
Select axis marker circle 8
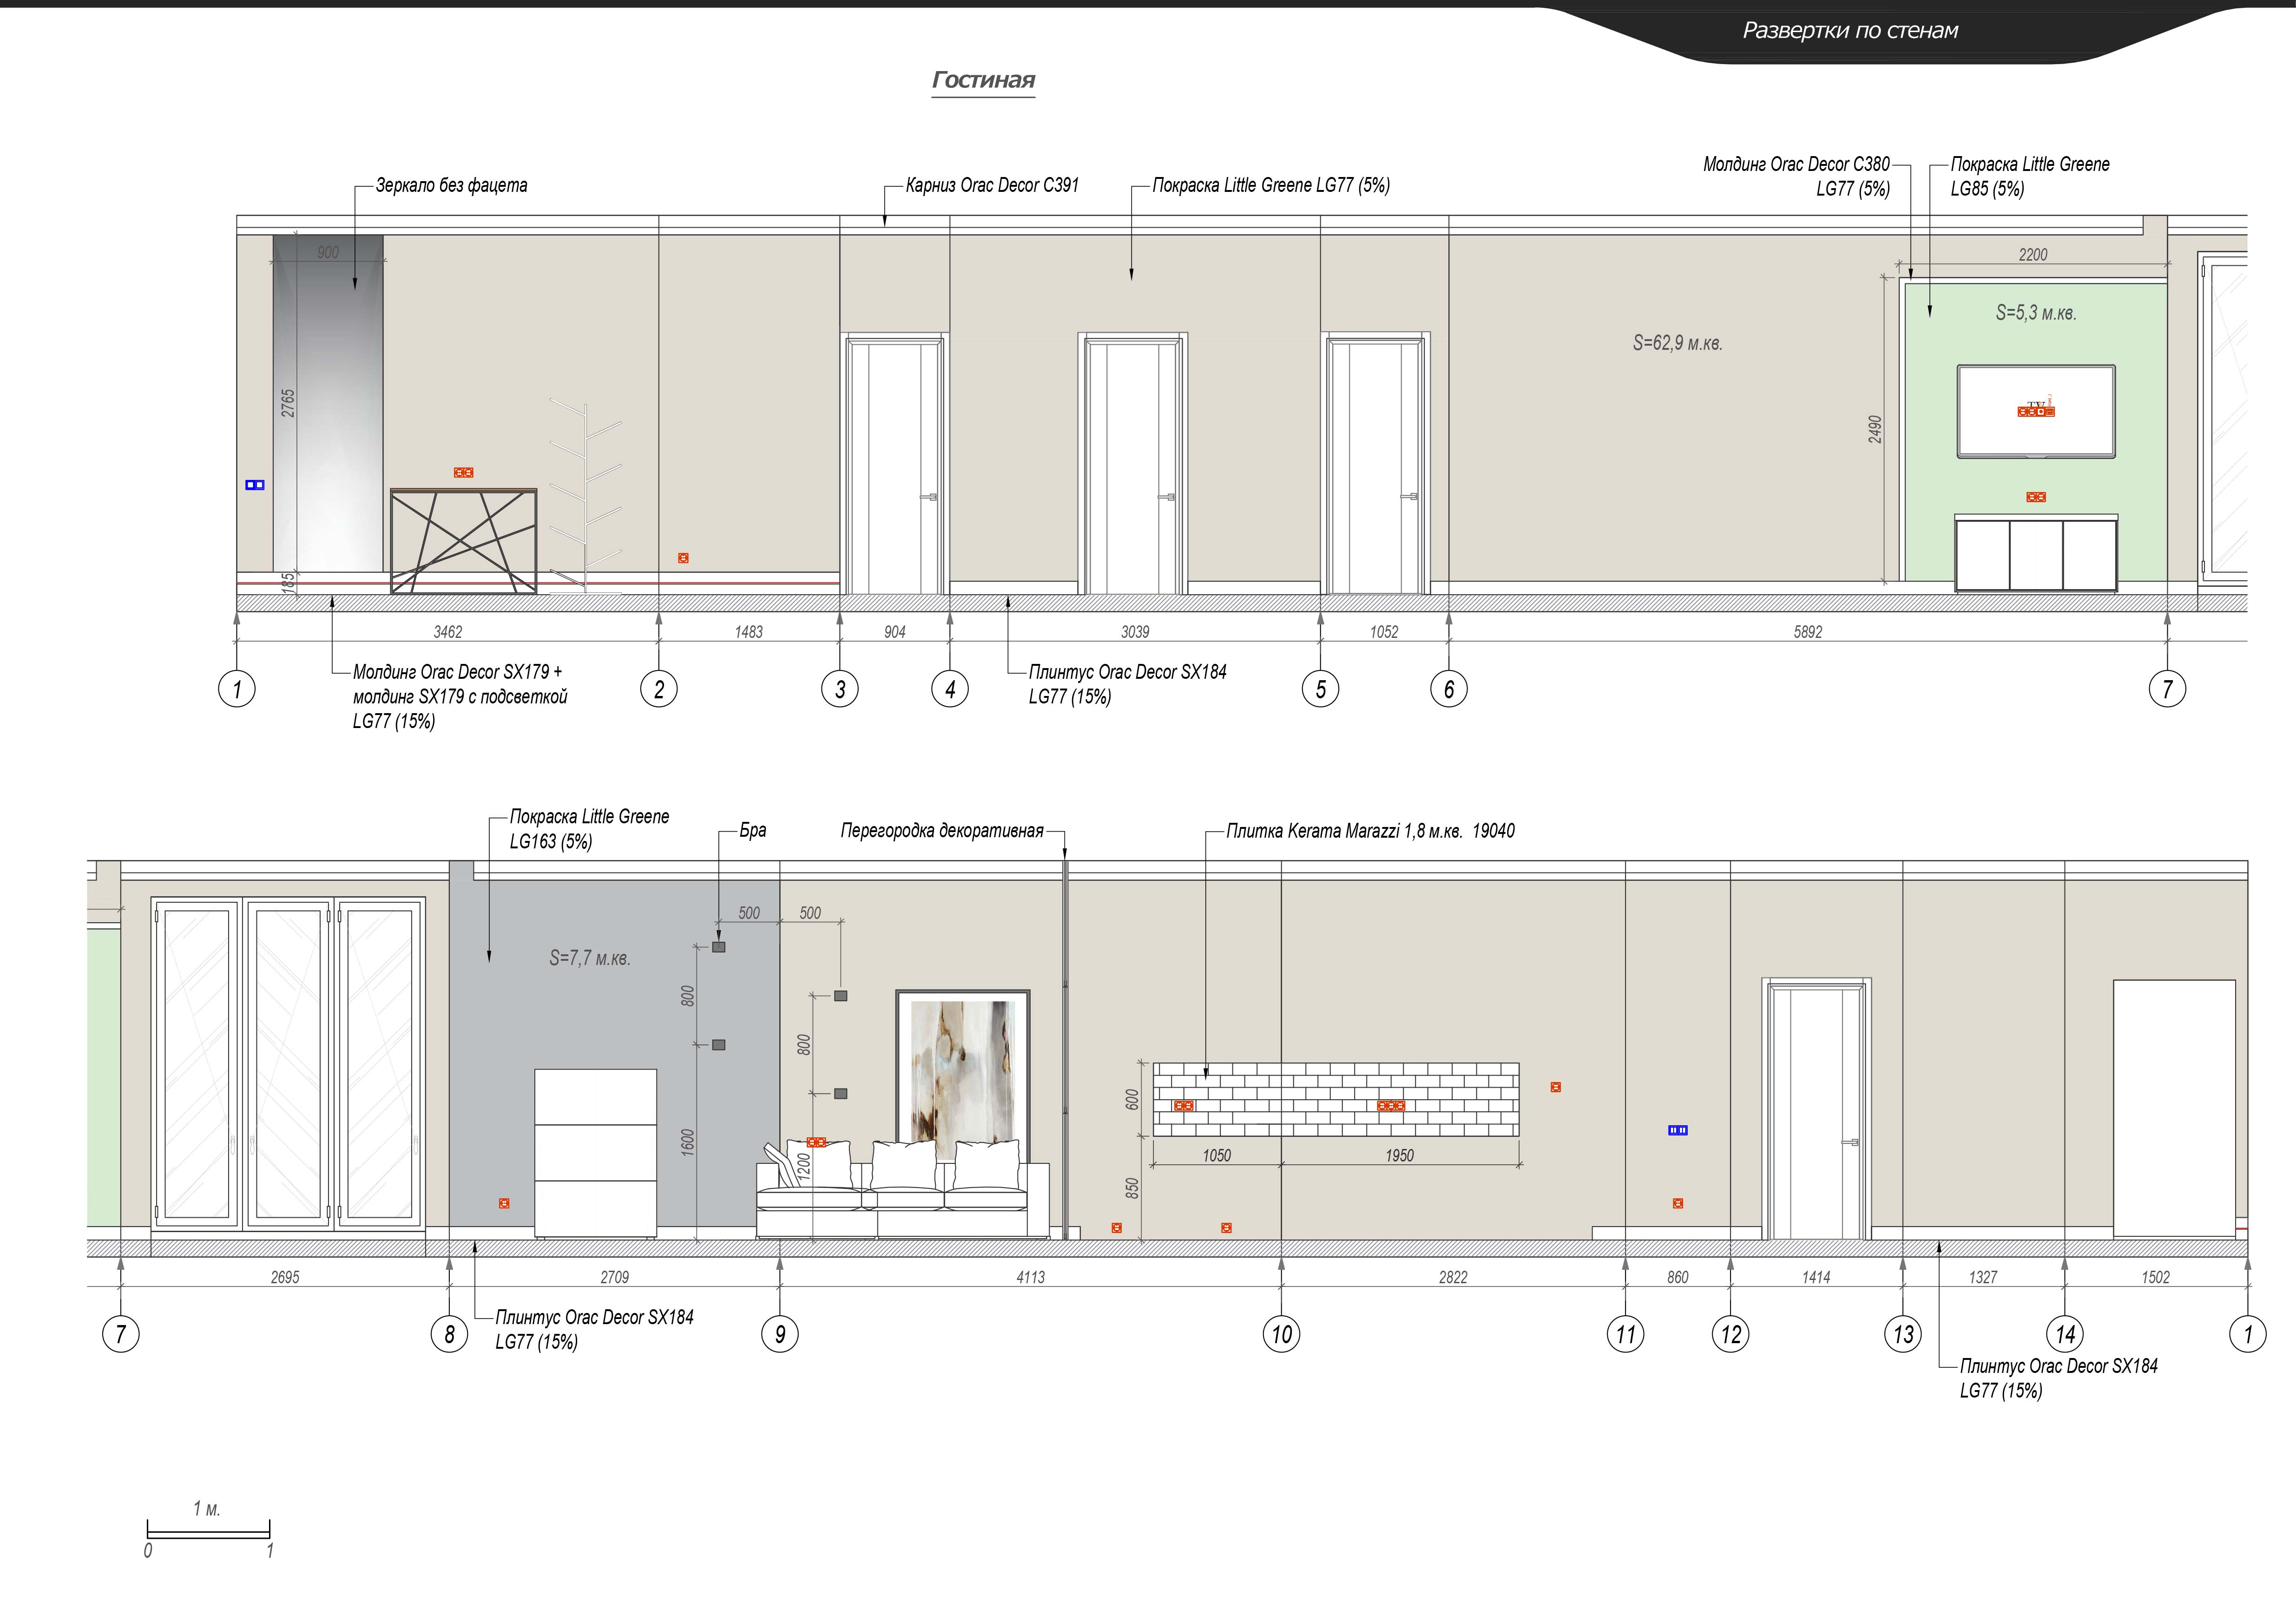click(x=450, y=1334)
